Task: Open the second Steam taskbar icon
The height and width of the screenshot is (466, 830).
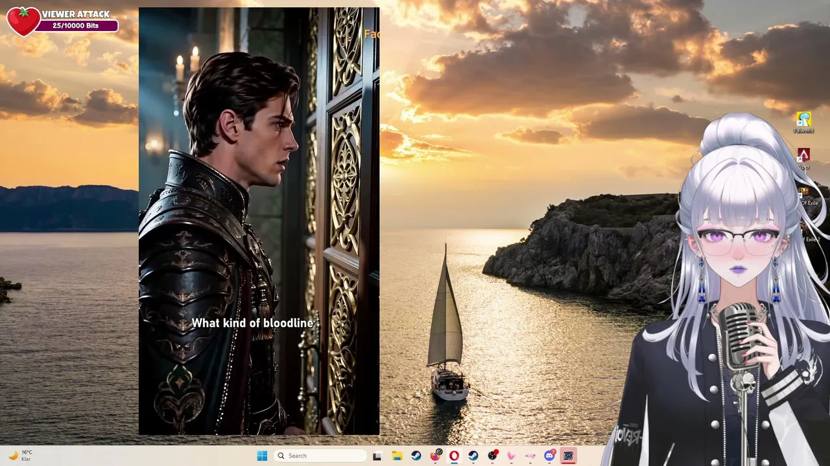Action: coord(473,456)
